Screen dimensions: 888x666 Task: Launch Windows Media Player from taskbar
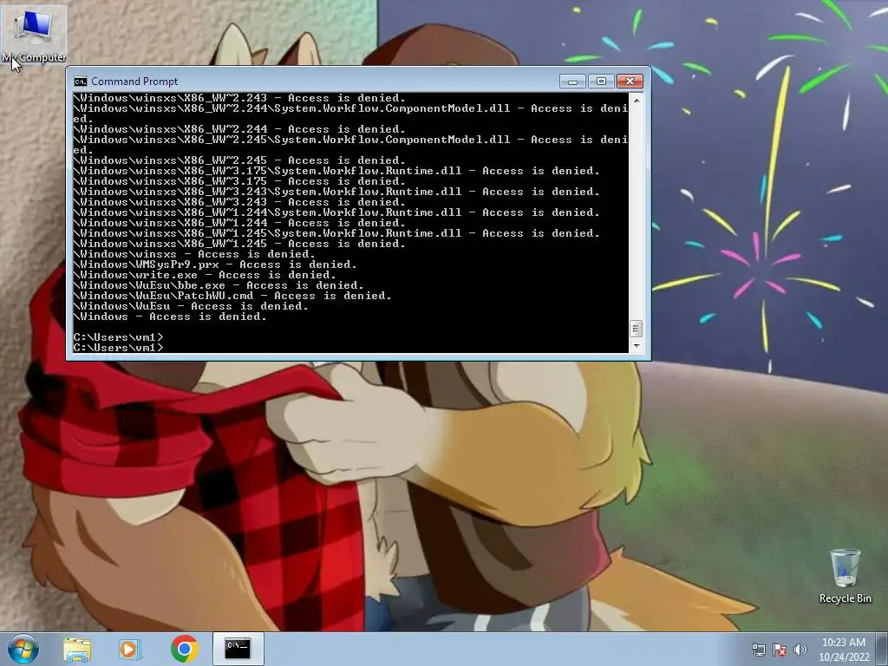pos(130,649)
